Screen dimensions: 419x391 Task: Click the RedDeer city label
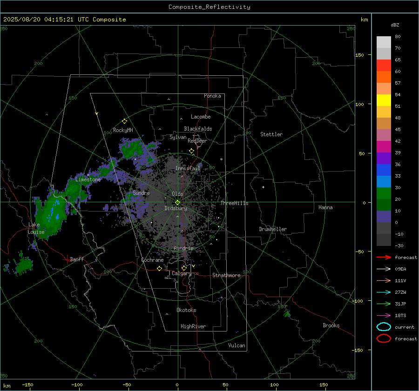197,141
